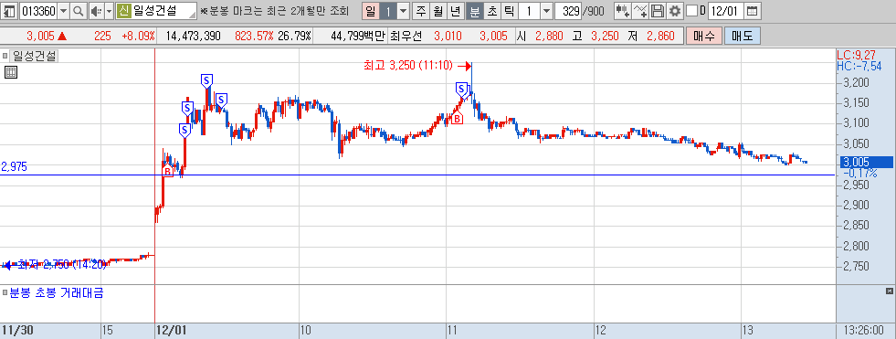Screen dimensions: 896x339
Task: Click the screen link icon left of the stock code
Action: point(10,10)
